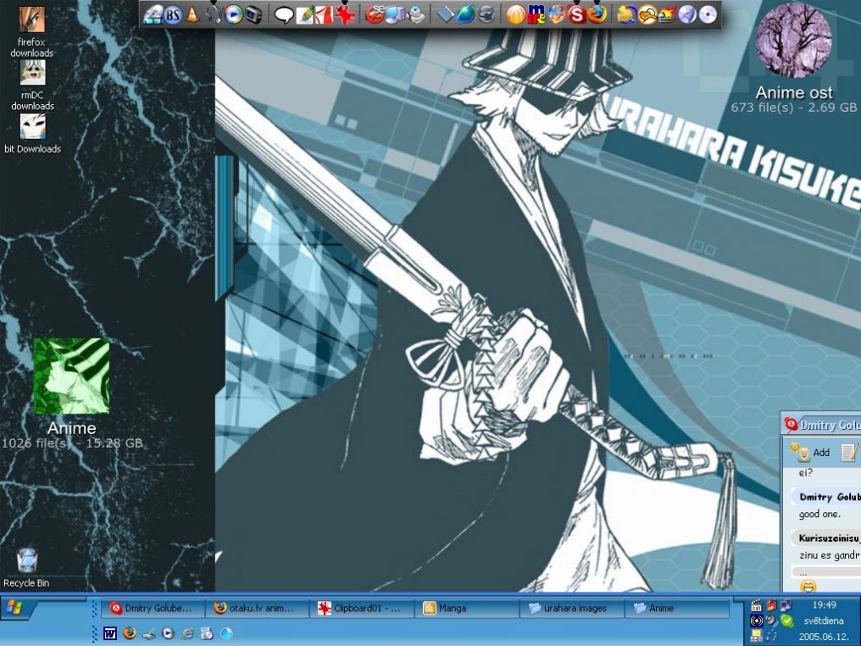Viewport: 861px width, 646px height.
Task: Click the notepad icon in chat toolbar
Action: [849, 453]
